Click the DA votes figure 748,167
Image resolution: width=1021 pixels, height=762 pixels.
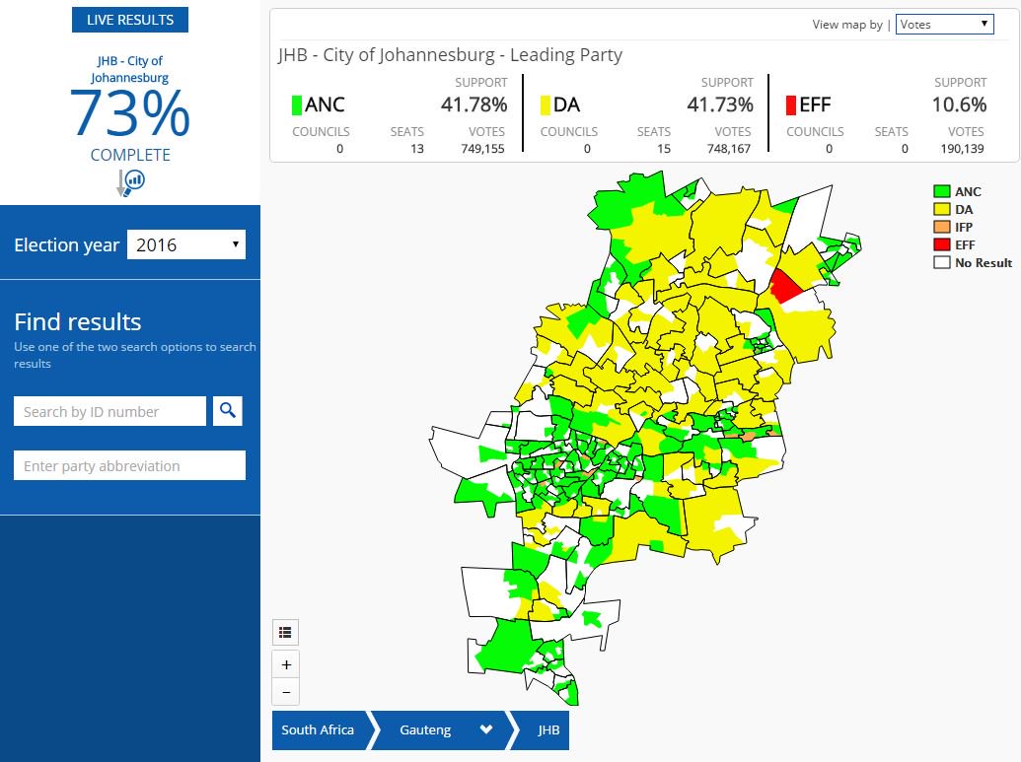[x=729, y=149]
